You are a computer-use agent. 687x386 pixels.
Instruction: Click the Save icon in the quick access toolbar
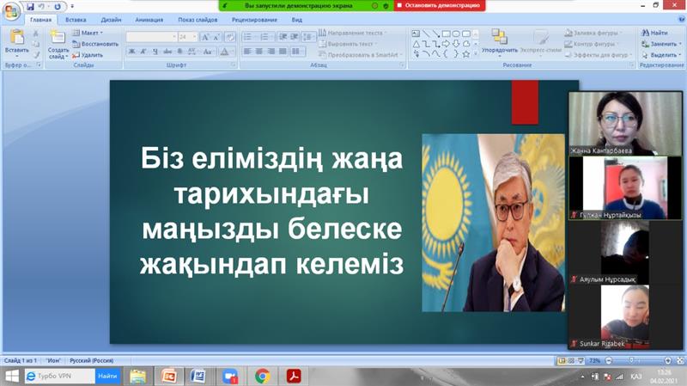point(29,6)
